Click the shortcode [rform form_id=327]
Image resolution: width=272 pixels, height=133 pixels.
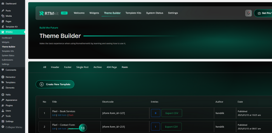point(114,113)
